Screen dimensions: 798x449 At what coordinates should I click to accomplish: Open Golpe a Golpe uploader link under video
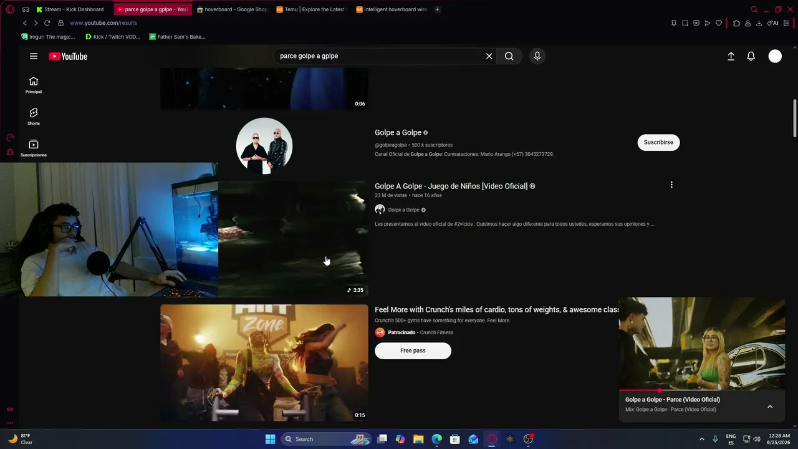pyautogui.click(x=403, y=210)
